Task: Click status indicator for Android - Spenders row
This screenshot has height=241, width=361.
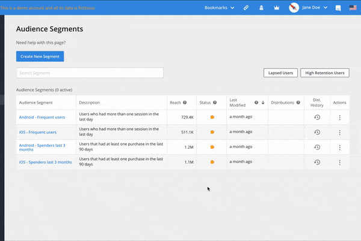Action: (x=212, y=147)
